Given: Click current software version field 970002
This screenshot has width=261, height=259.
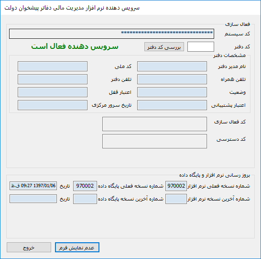Looking at the screenshot, I should [176, 186].
